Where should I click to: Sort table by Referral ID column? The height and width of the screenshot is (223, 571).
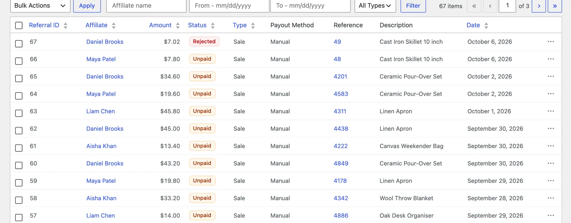[44, 25]
